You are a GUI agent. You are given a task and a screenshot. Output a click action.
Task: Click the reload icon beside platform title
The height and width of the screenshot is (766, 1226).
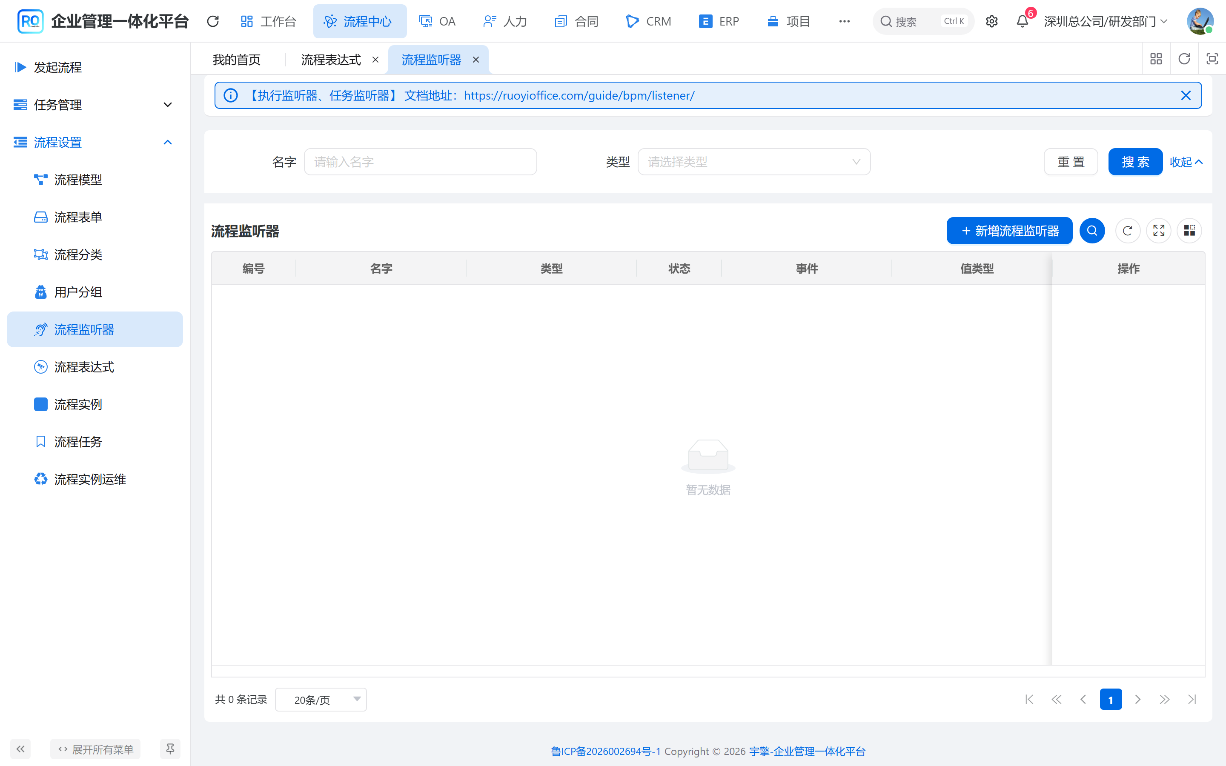coord(213,21)
